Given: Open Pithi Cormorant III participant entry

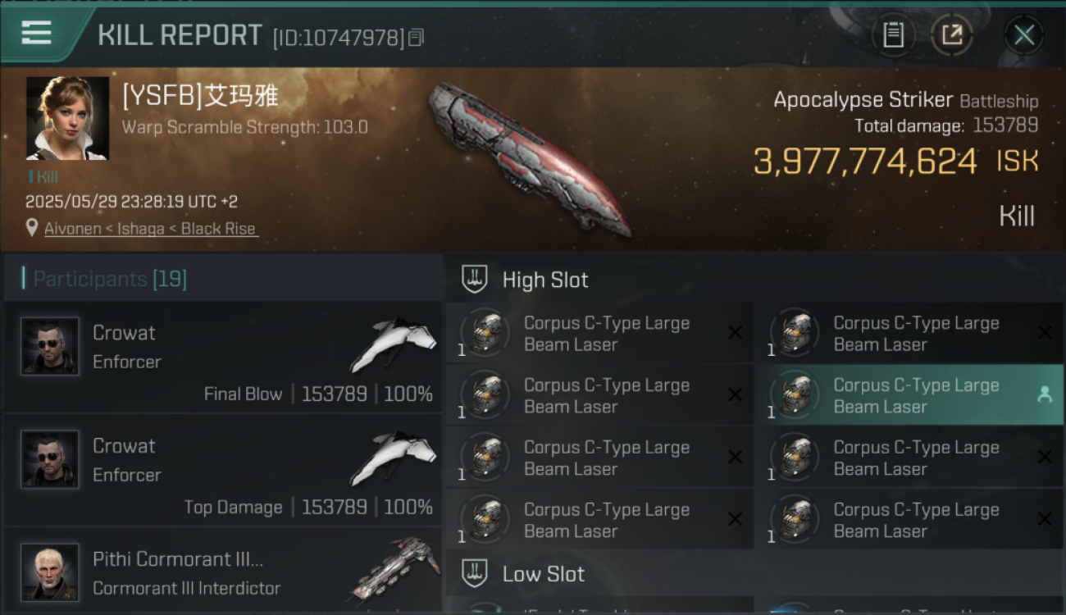Looking at the screenshot, I should pos(223,572).
